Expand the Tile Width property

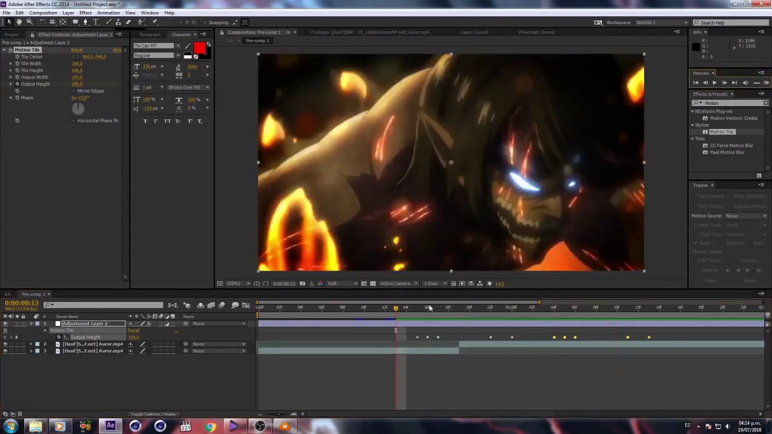click(11, 63)
